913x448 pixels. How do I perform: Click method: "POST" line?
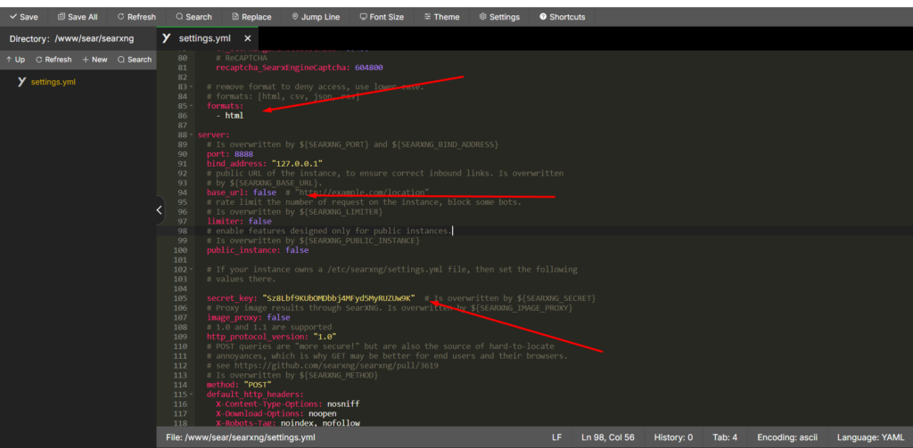tap(239, 385)
